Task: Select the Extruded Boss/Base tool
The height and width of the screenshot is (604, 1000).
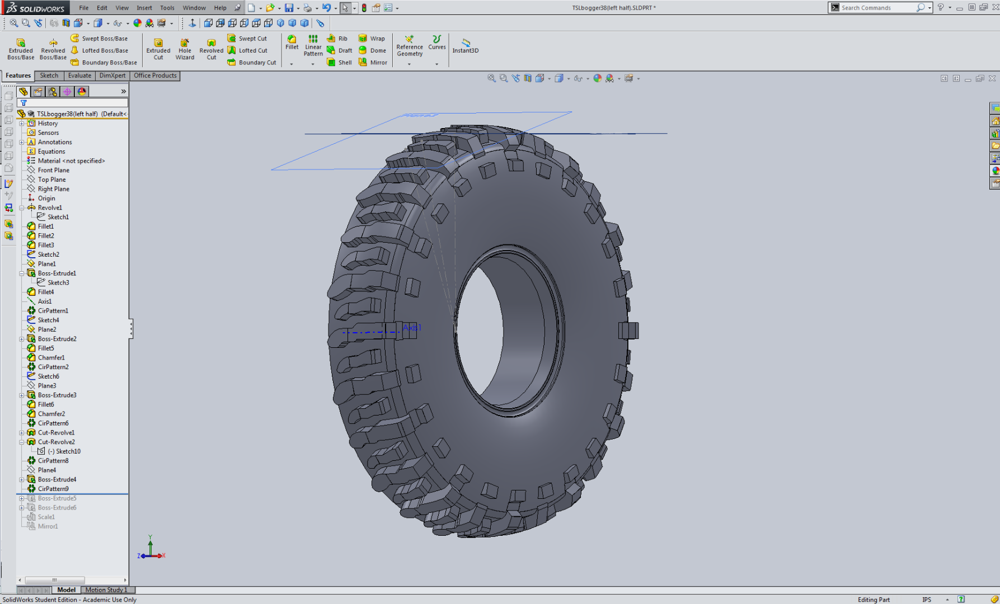Action: tap(20, 49)
